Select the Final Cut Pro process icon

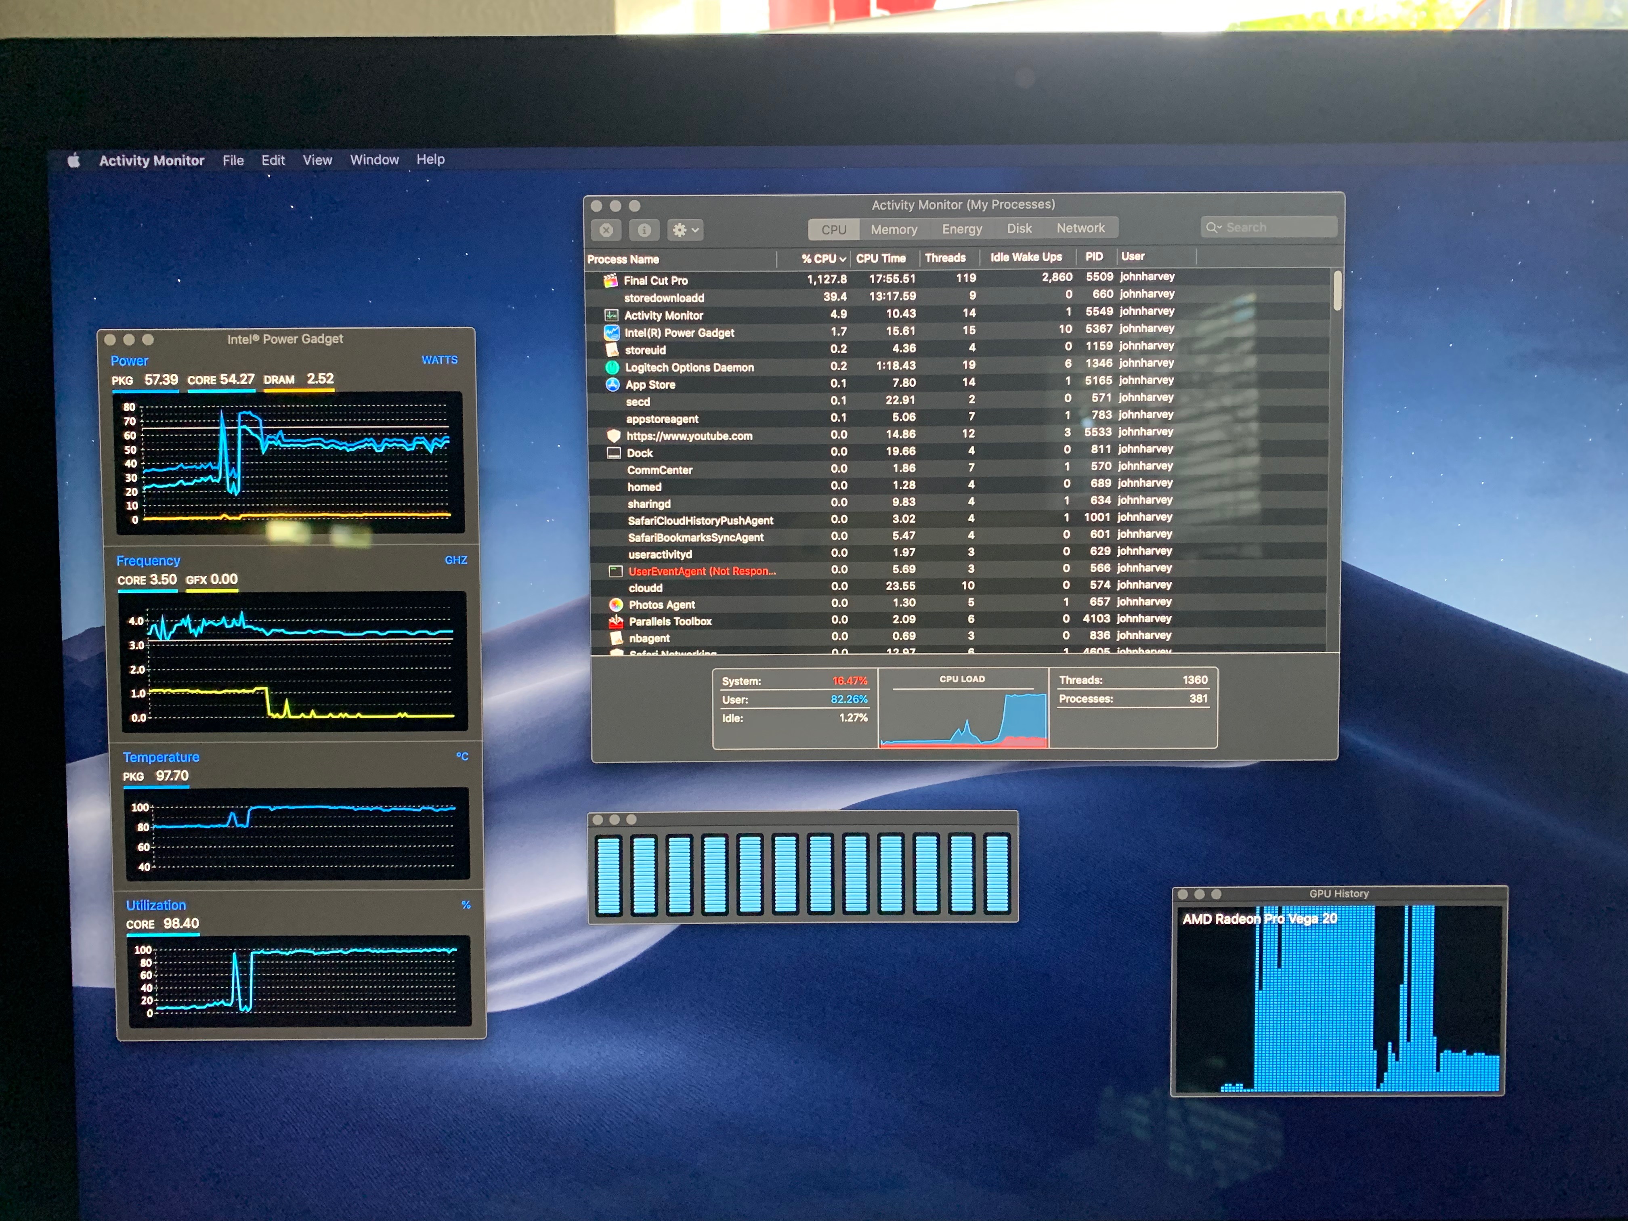pos(610,280)
